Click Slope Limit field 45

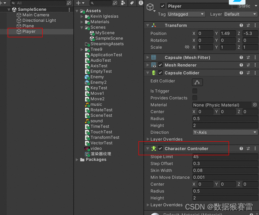(225, 157)
